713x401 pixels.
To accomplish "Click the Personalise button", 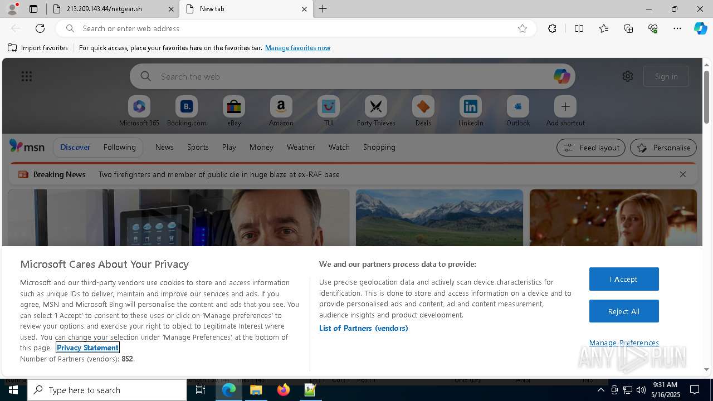I will 663,148.
